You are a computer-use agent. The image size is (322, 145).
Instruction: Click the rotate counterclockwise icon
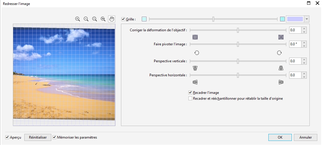click(197, 53)
